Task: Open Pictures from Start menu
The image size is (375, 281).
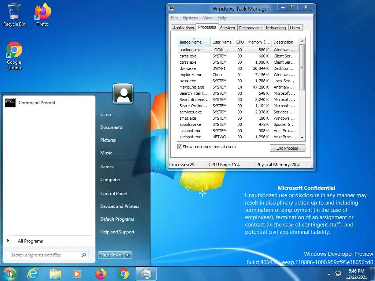Action: tap(108, 140)
